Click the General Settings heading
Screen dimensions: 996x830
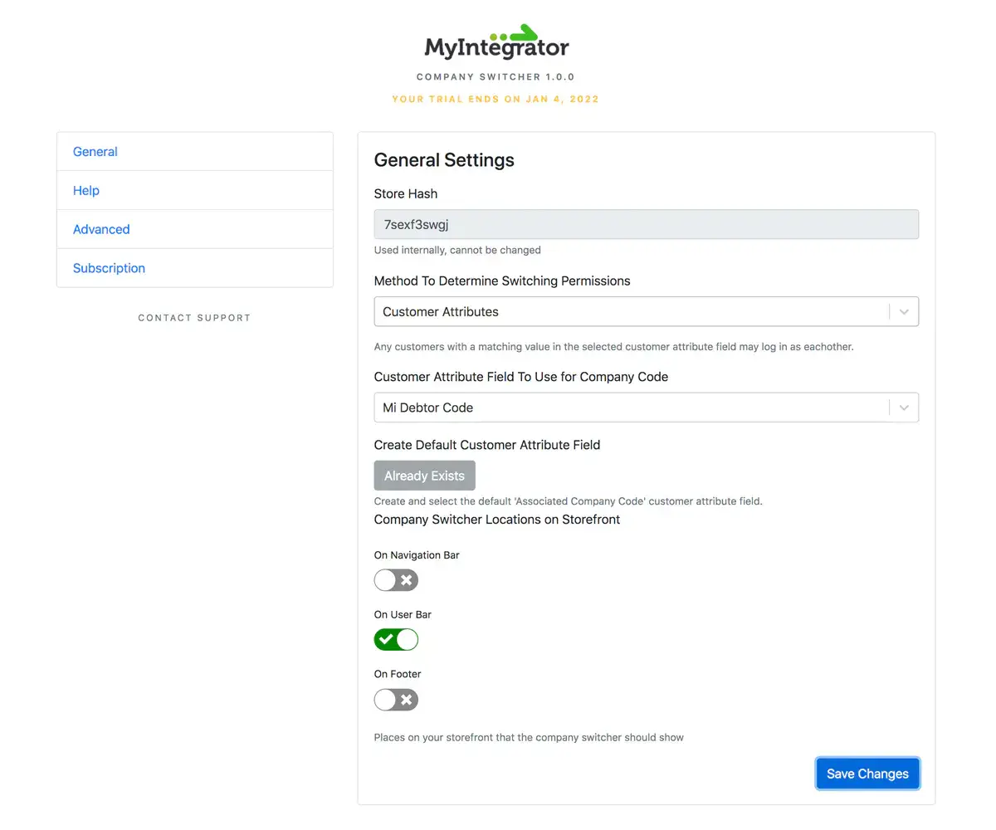(x=444, y=160)
